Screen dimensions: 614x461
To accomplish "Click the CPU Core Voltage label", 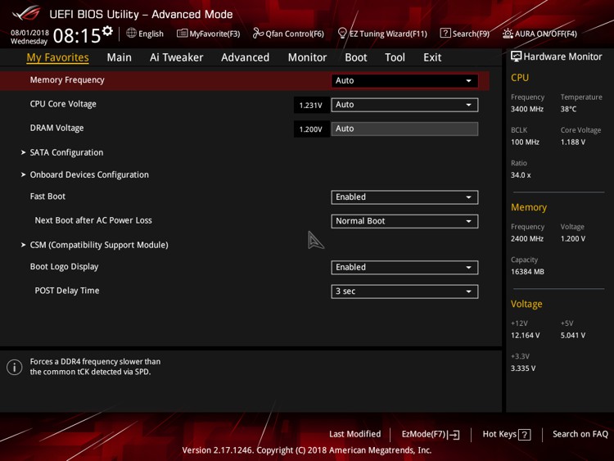I will (x=63, y=104).
